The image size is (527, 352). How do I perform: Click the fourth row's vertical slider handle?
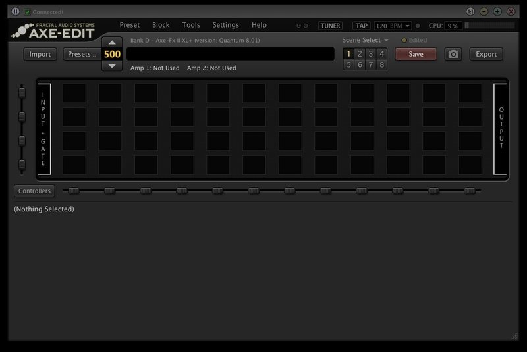(x=22, y=164)
